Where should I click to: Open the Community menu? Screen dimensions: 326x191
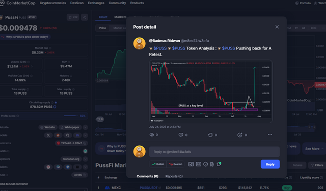(117, 3)
